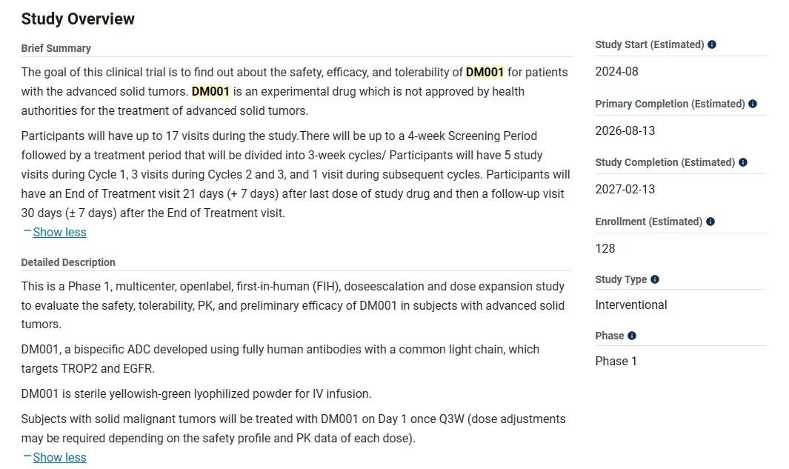Viewport: 789px width, 469px height.
Task: Show info for Enrollment (Estimated) icon
Action: 710,222
